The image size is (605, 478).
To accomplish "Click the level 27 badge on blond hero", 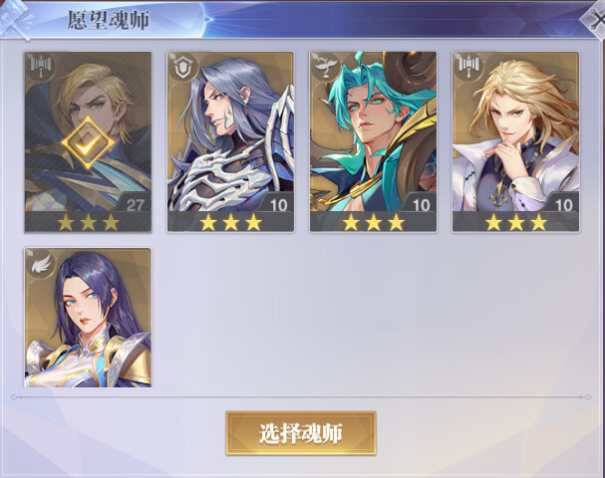I will (135, 205).
